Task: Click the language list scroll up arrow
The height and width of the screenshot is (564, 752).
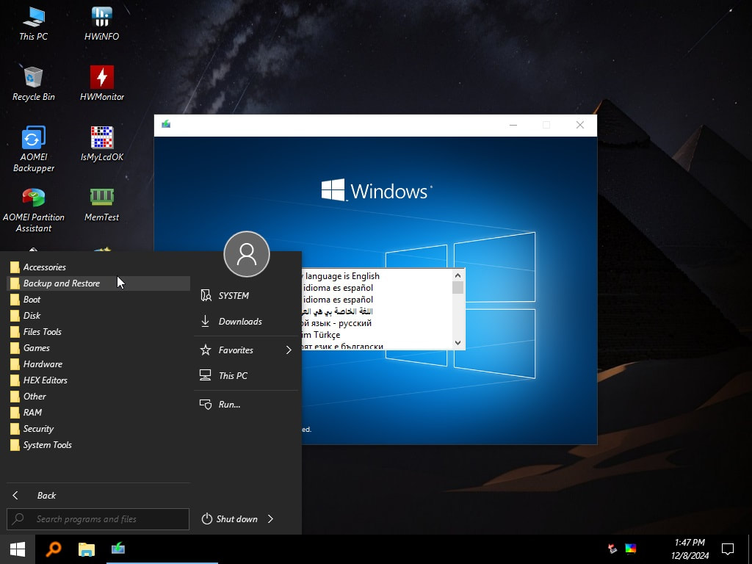Action: pyautogui.click(x=458, y=275)
